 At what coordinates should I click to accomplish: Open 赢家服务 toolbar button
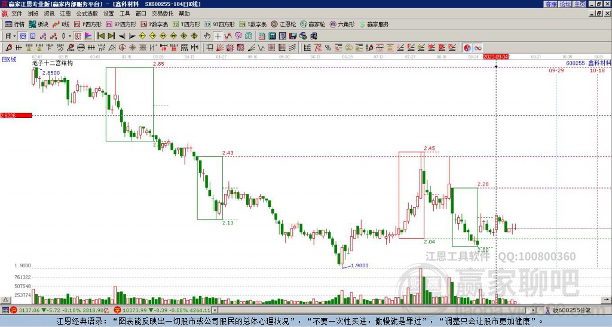coord(374,24)
